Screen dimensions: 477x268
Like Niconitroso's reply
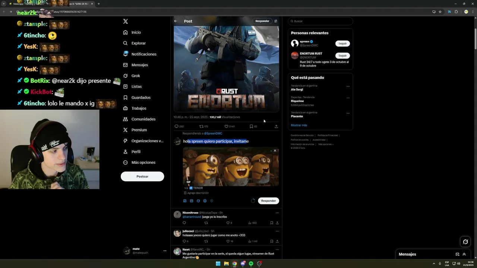[x=228, y=223]
